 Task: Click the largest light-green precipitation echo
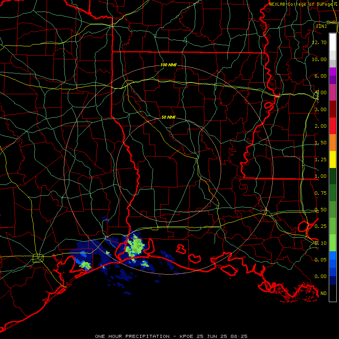pos(136,246)
